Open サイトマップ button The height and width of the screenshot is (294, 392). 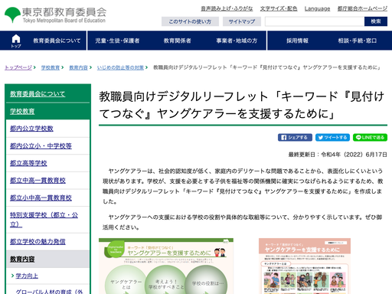[242, 21]
